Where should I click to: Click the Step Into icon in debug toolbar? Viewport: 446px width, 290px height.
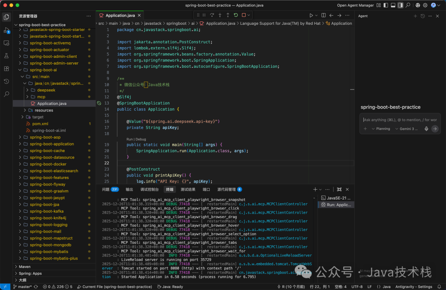coord(220,15)
